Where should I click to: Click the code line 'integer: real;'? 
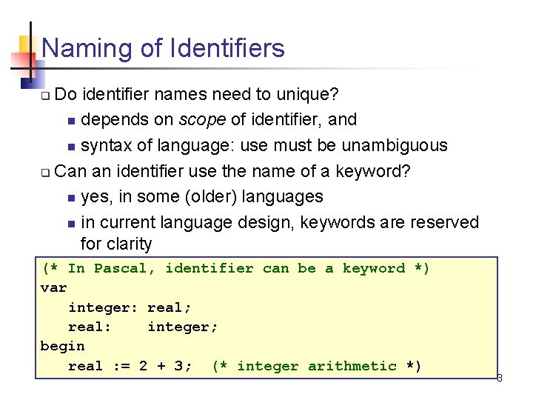(x=130, y=308)
